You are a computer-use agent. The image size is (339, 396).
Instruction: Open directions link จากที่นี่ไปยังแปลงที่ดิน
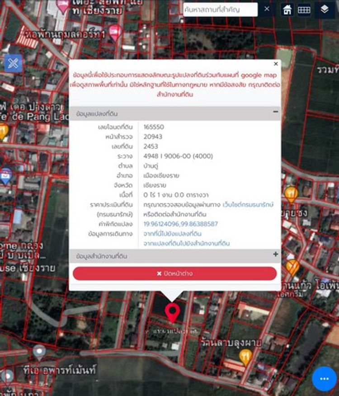(x=172, y=234)
